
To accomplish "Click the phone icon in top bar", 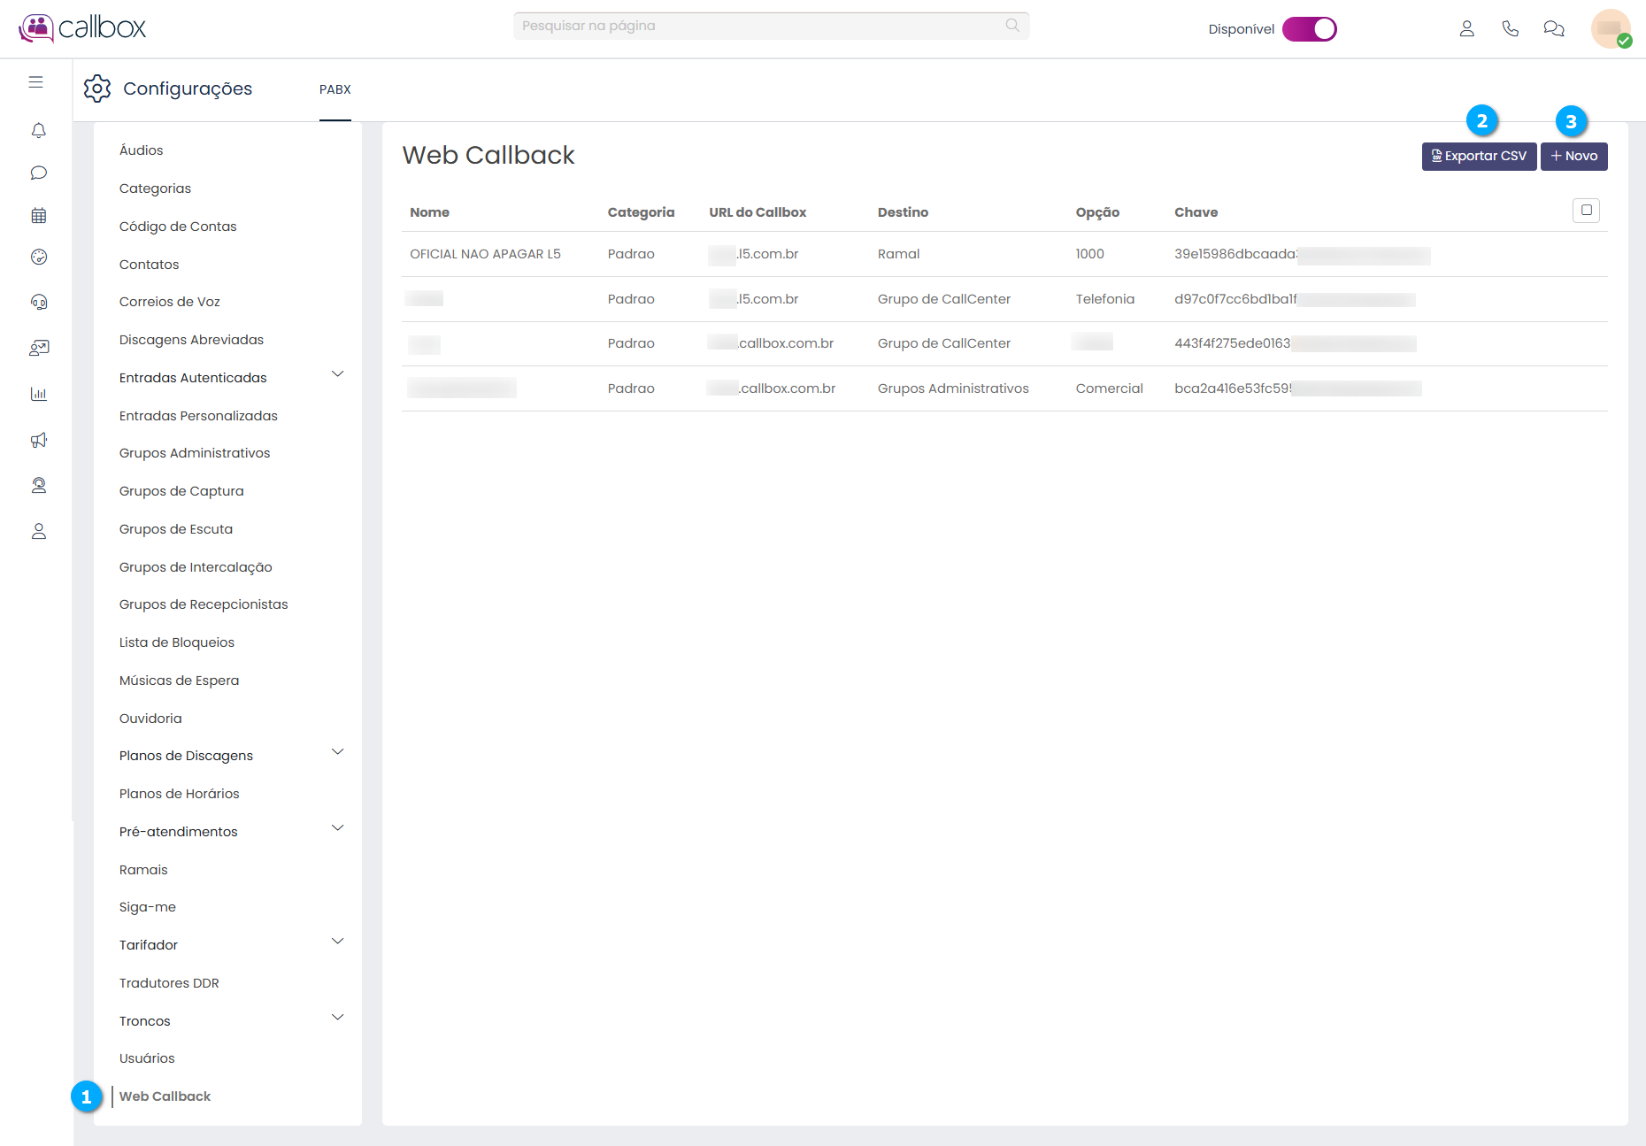I will tap(1510, 29).
